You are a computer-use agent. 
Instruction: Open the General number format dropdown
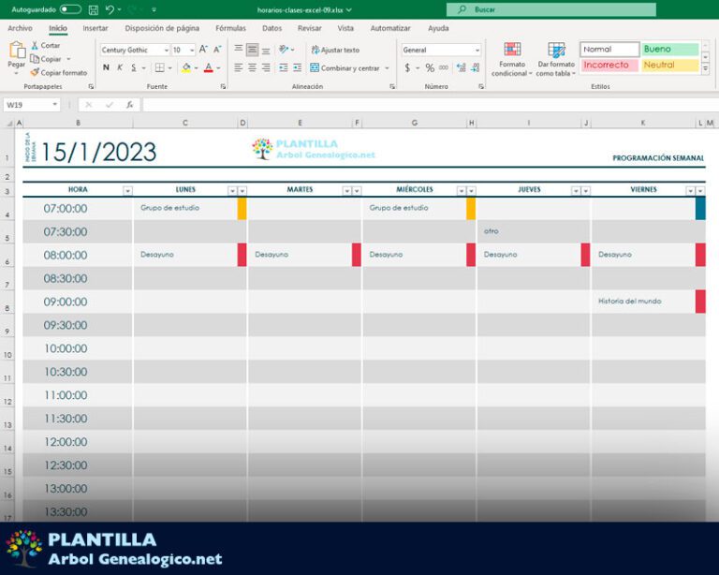pyautogui.click(x=477, y=50)
